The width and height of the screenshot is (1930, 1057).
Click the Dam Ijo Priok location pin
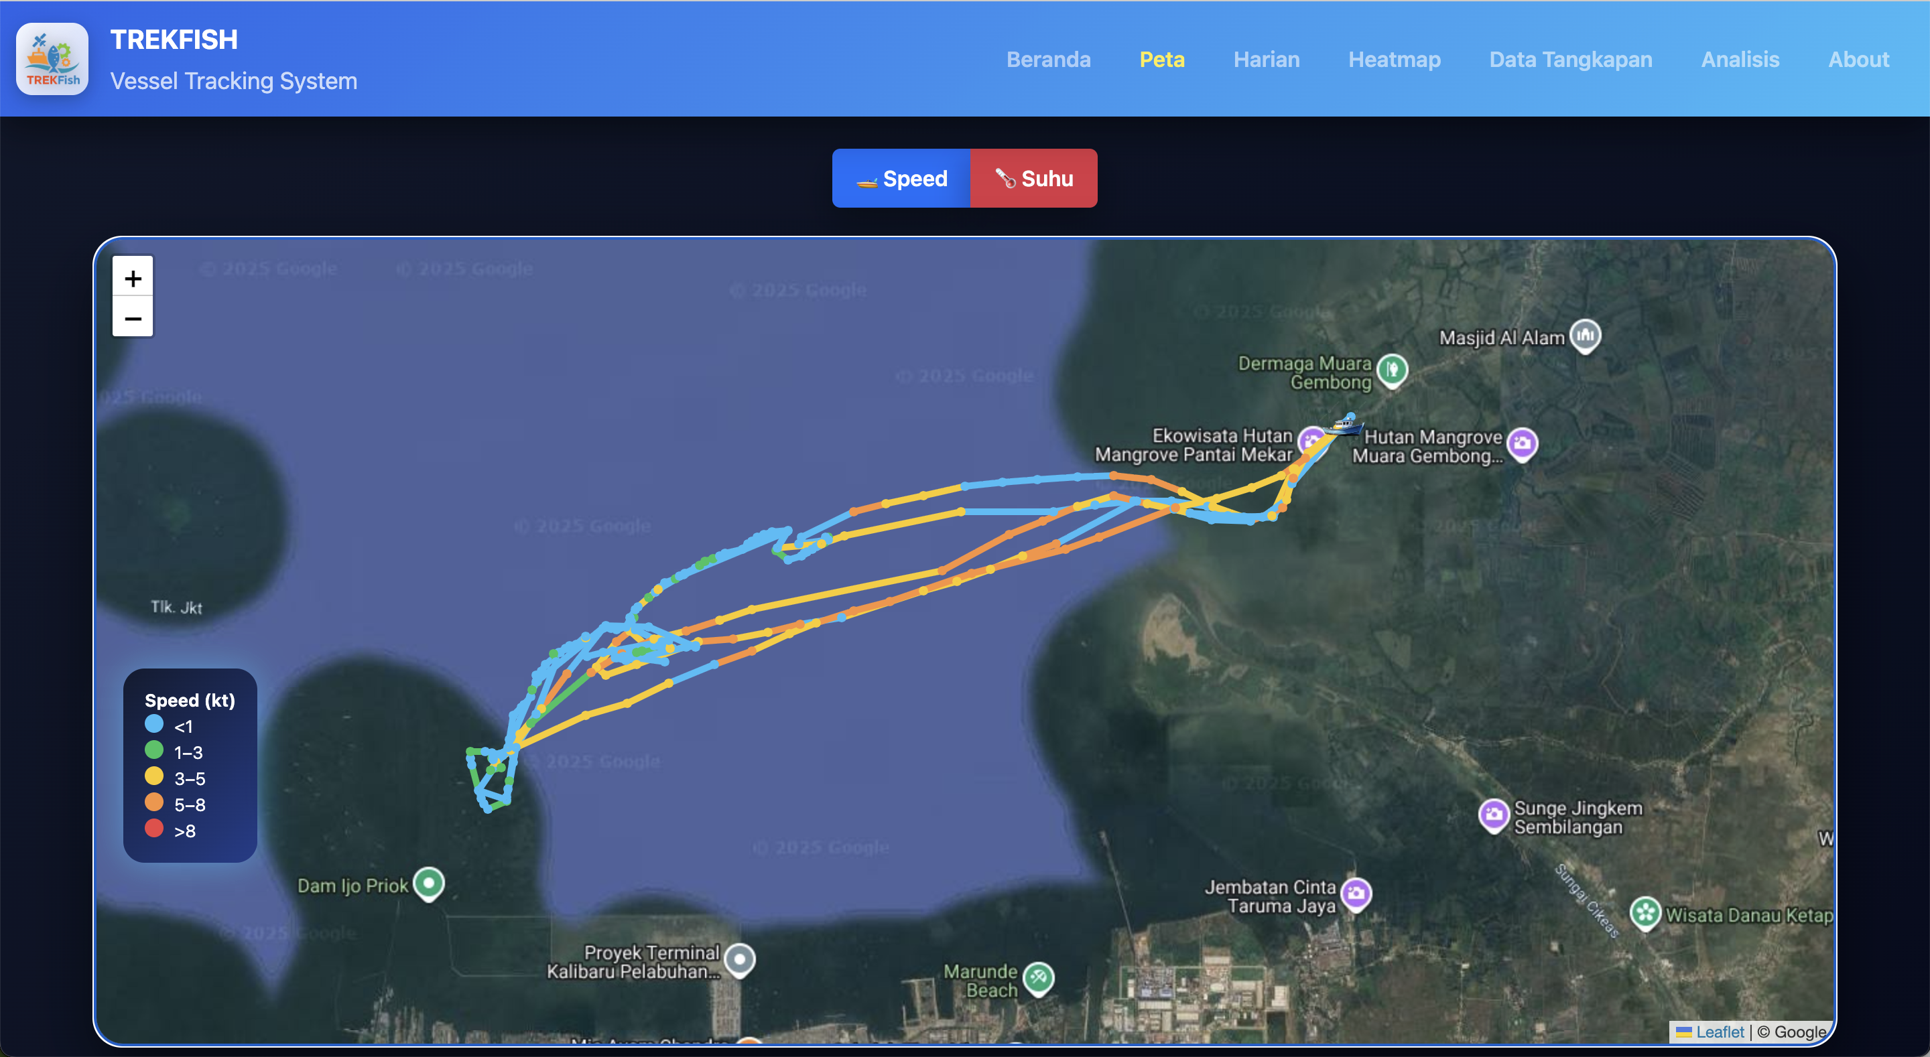[430, 882]
